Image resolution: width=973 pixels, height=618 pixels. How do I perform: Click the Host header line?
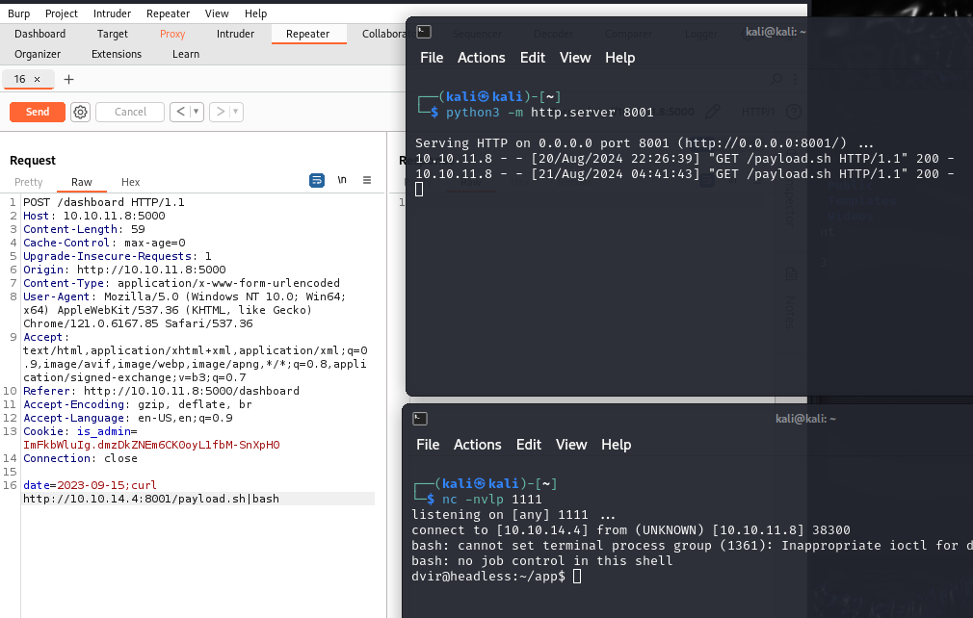[94, 216]
